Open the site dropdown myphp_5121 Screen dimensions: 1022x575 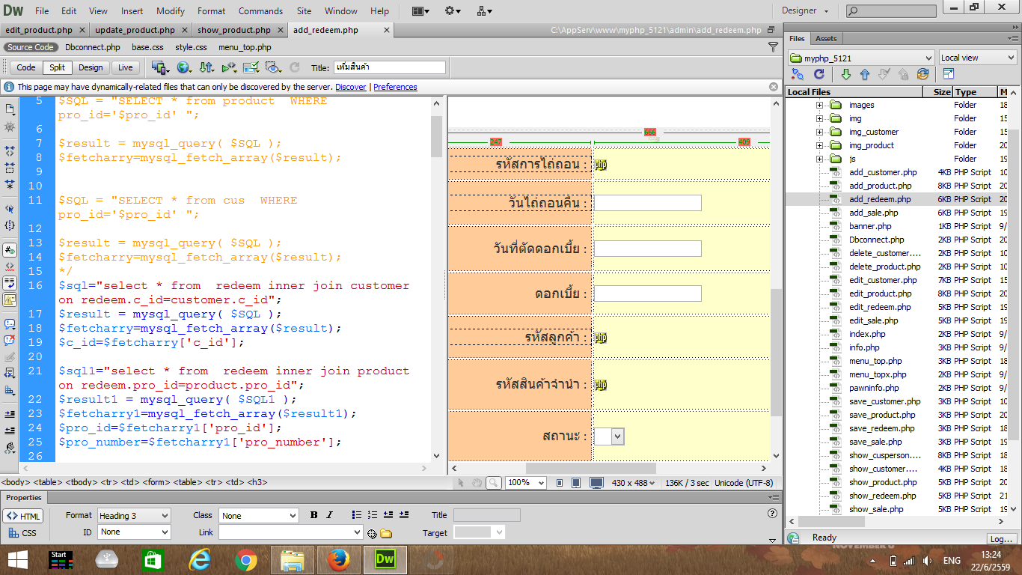click(x=861, y=58)
